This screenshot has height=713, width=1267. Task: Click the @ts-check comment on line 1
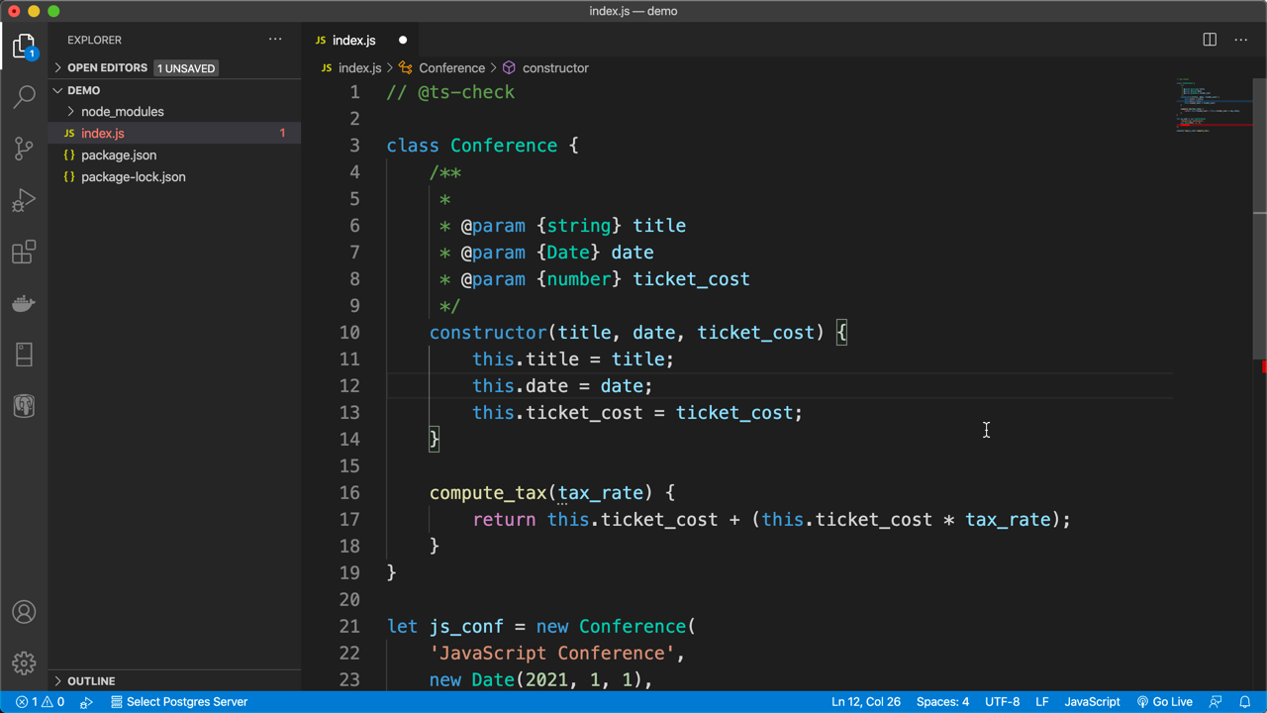pos(450,92)
